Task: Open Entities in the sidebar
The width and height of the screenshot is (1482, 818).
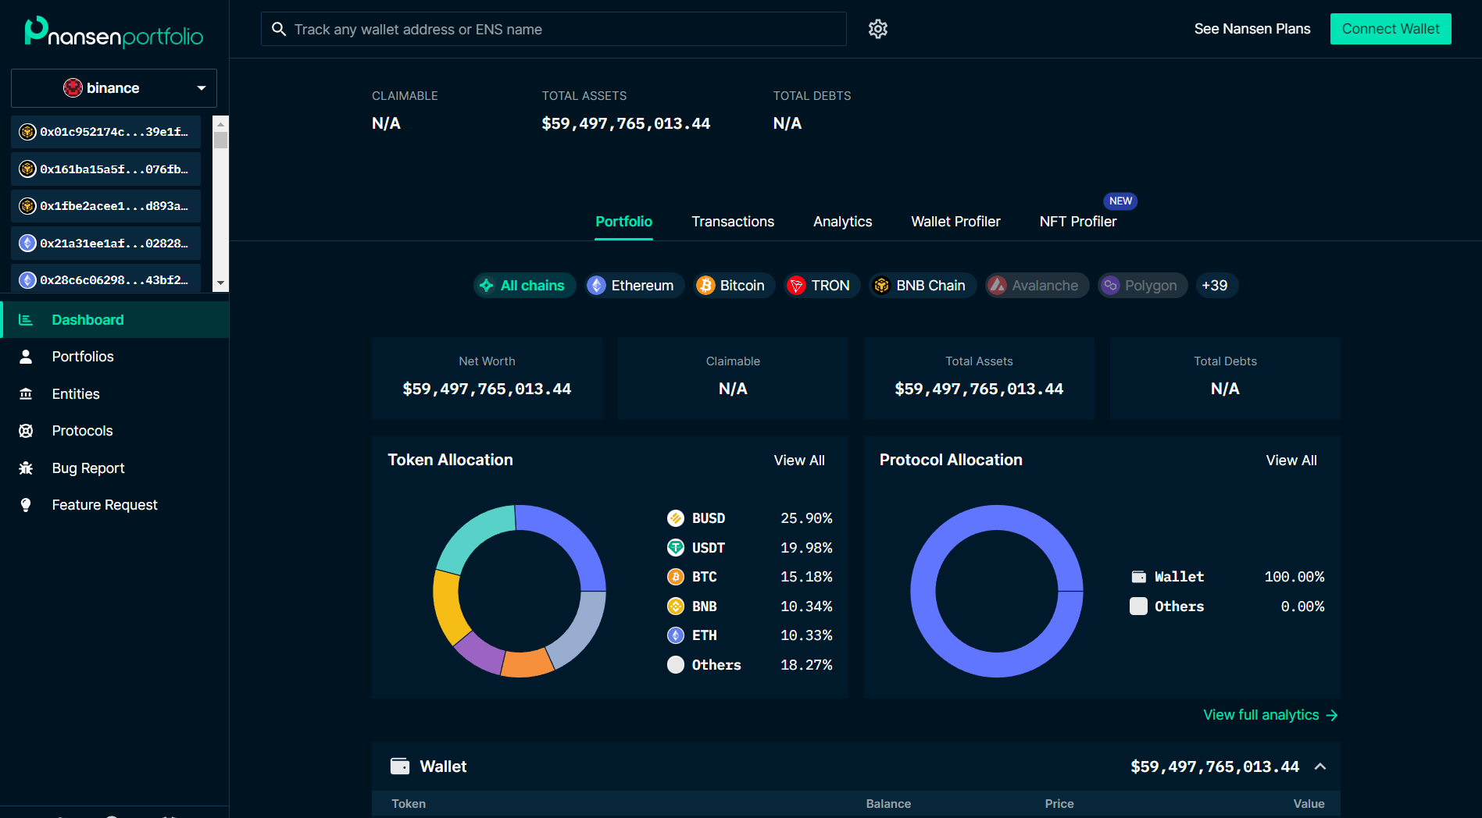Action: point(114,394)
